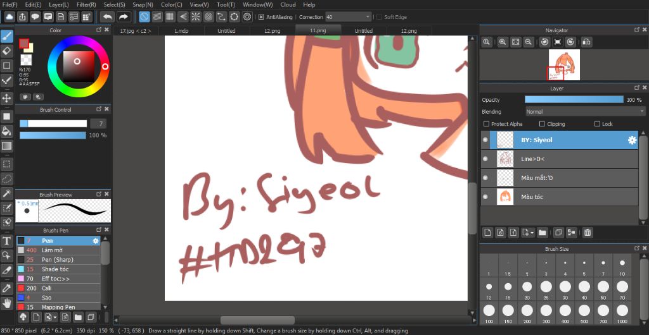Enable the layer Lock checkbox

click(x=597, y=124)
